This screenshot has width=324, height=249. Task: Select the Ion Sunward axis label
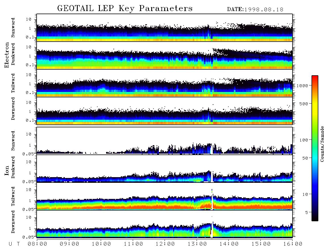click(x=13, y=141)
